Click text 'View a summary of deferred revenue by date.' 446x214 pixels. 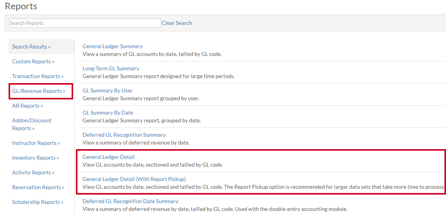[136, 143]
